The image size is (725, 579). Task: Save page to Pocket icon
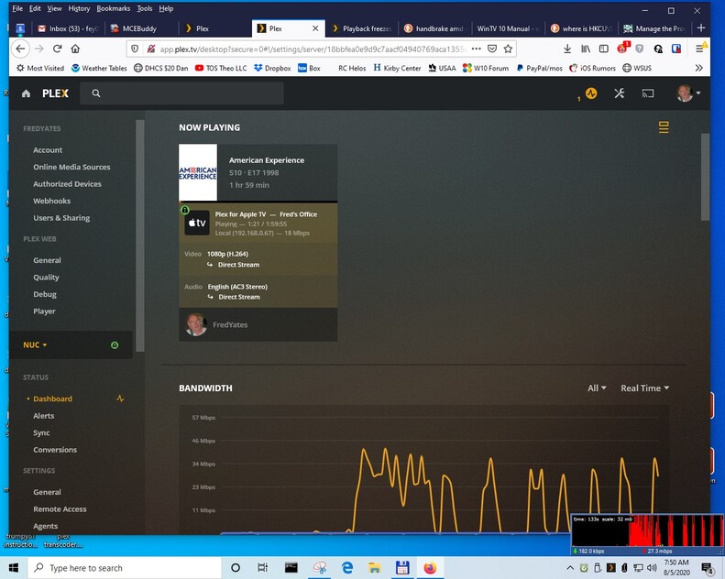[492, 49]
